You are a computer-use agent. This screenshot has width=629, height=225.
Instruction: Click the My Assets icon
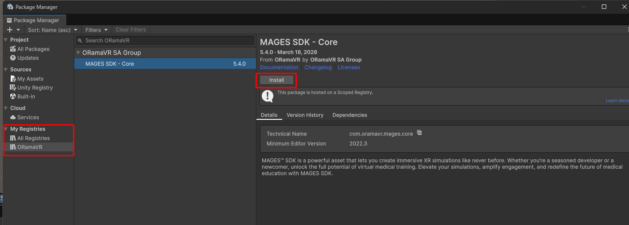[13, 79]
